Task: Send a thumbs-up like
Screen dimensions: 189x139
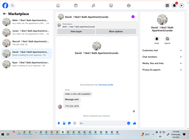Action: click(x=135, y=123)
